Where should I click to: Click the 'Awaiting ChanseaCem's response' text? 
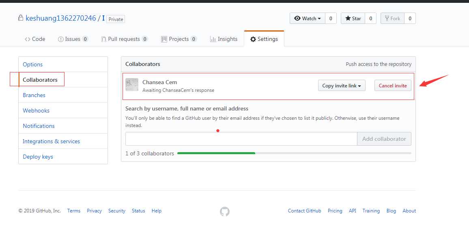click(x=178, y=90)
